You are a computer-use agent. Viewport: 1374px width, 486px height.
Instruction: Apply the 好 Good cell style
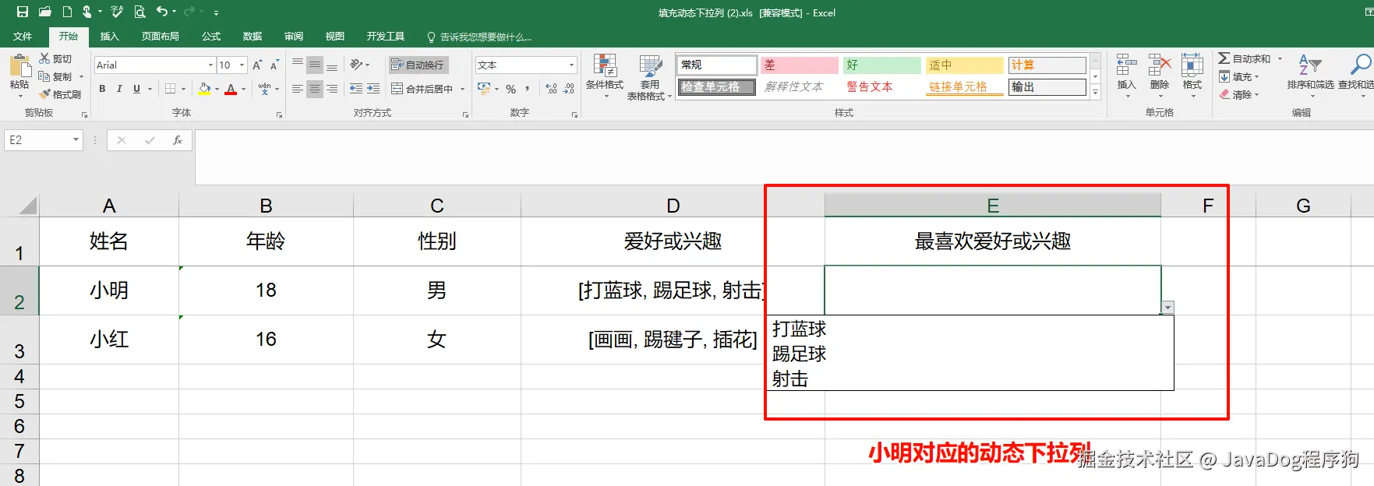tap(882, 65)
